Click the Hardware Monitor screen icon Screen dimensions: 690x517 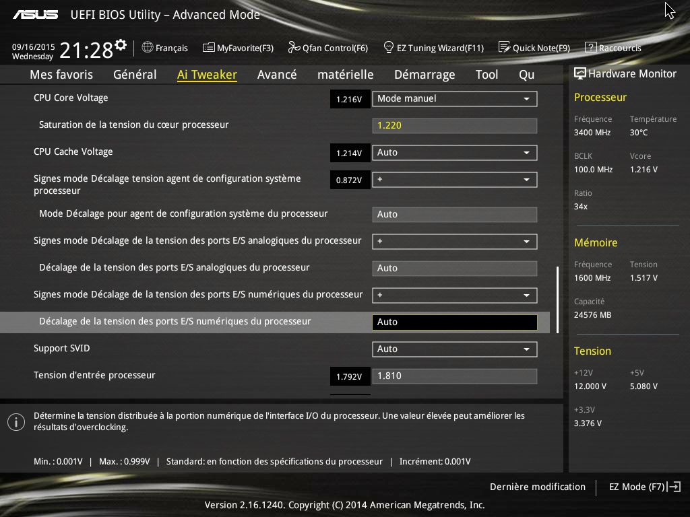(x=579, y=73)
